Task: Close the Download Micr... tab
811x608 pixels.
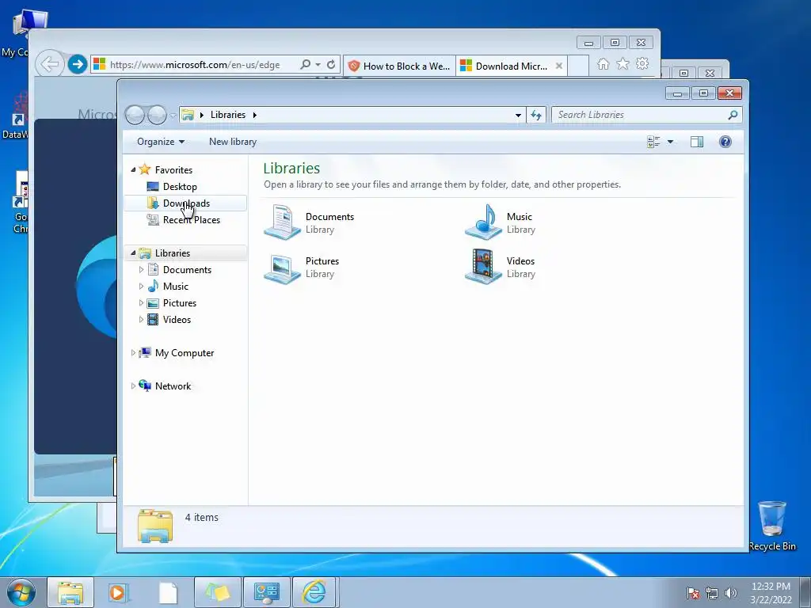Action: [x=558, y=66]
